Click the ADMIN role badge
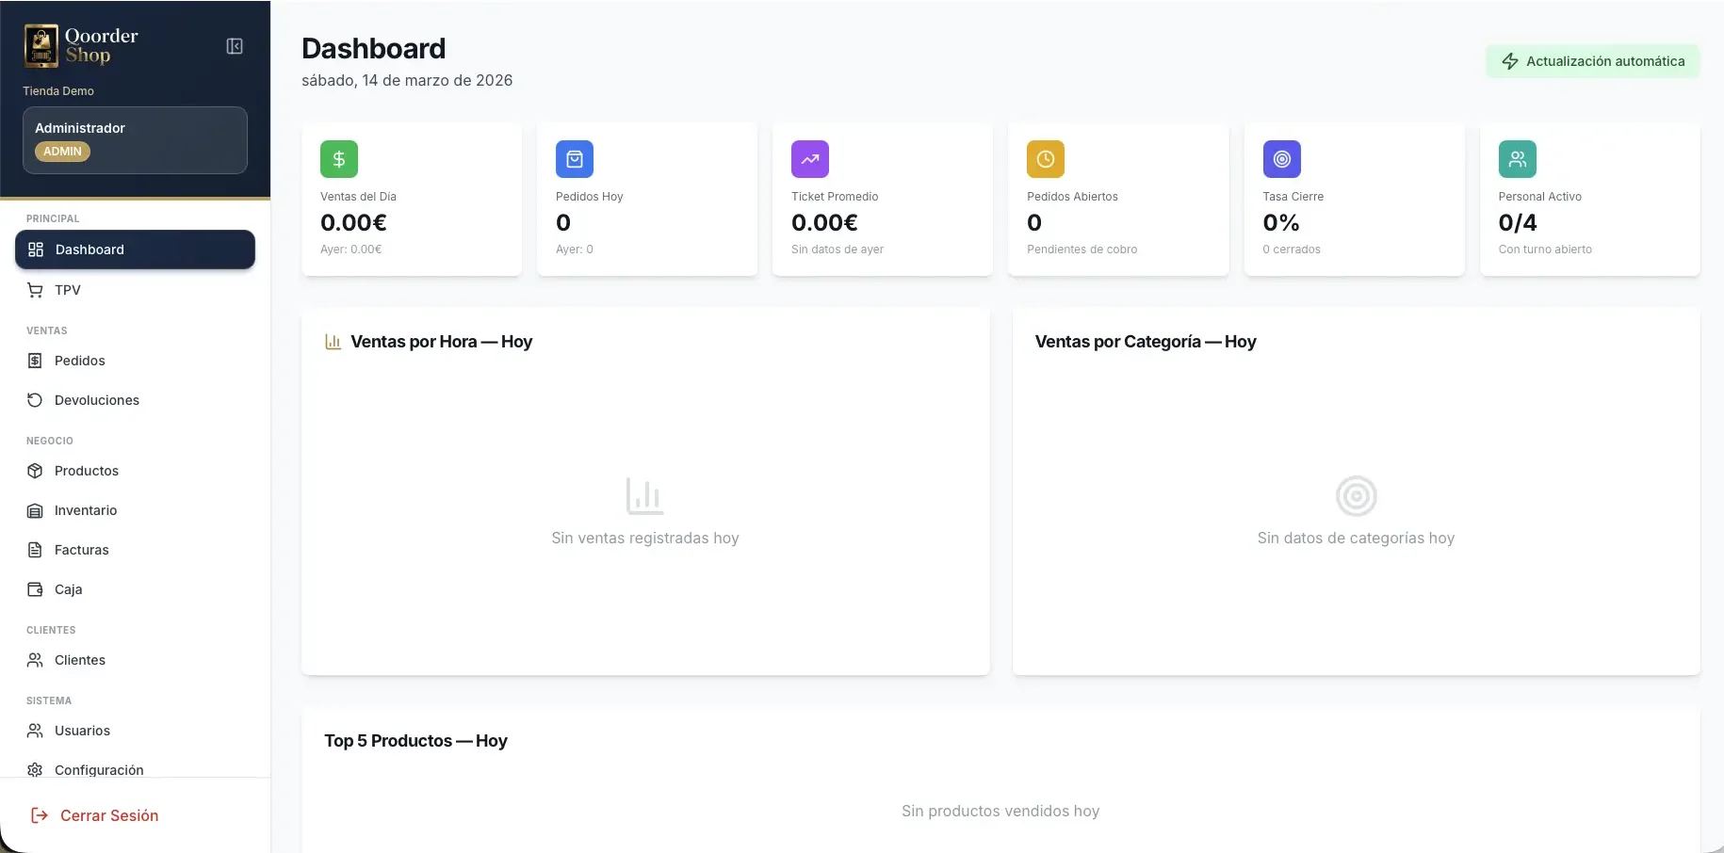This screenshot has width=1724, height=853. 62,152
